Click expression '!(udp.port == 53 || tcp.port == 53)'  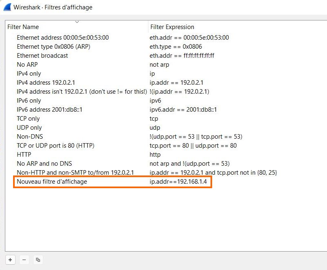pos(196,137)
